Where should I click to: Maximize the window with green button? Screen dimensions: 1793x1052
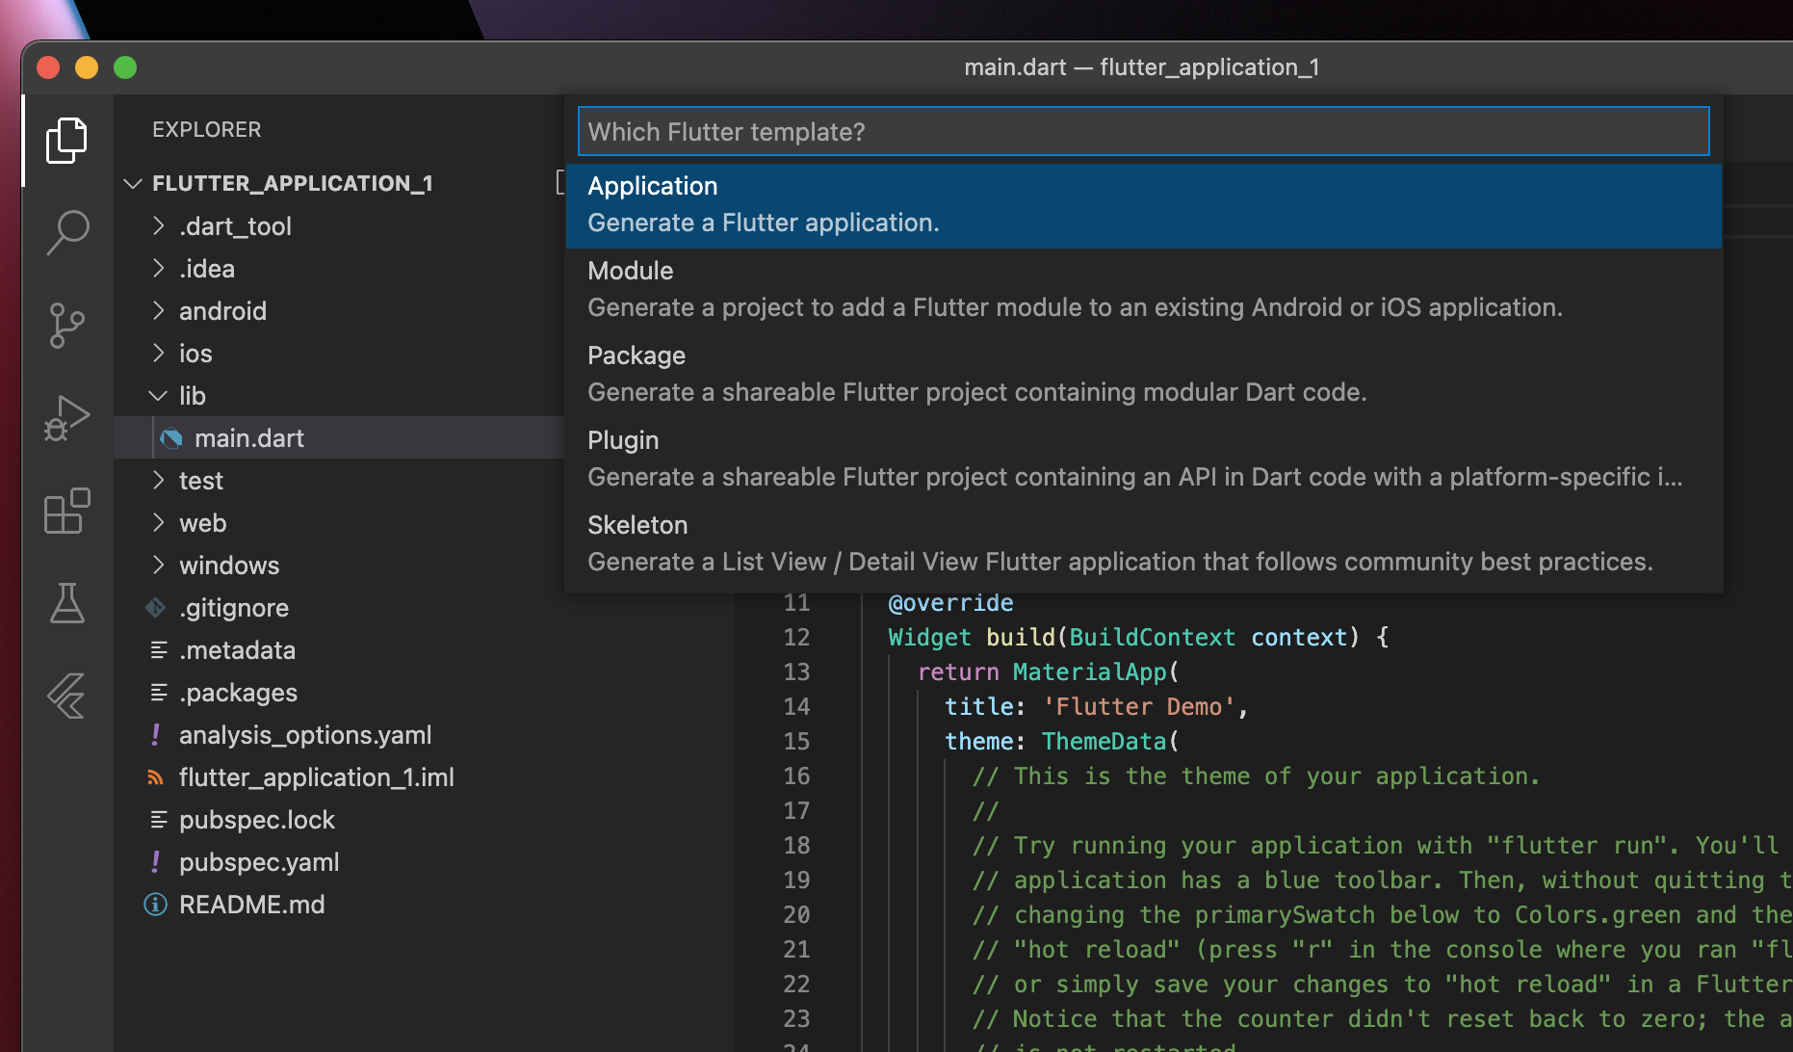(125, 67)
